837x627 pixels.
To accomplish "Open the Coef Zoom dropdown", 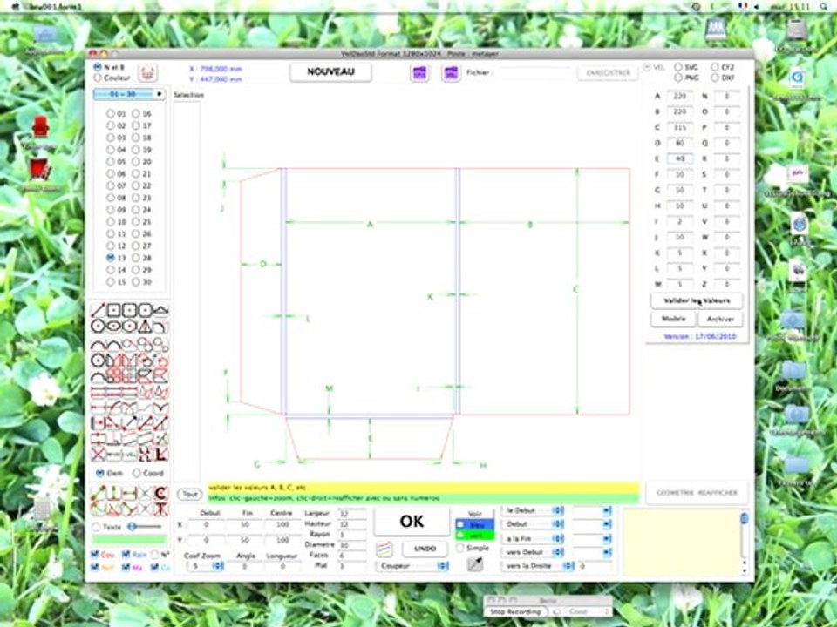I will (206, 566).
